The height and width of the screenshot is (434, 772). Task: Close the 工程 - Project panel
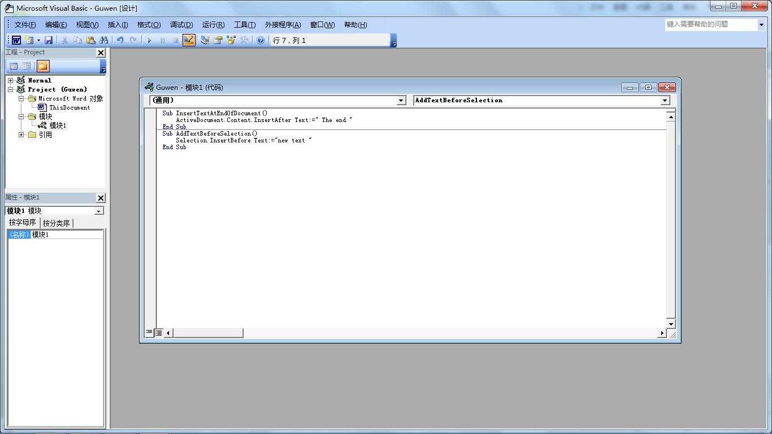pyautogui.click(x=101, y=53)
